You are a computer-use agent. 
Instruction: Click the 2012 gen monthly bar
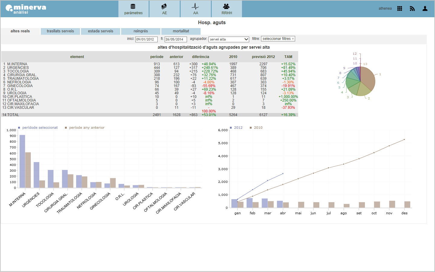(234, 203)
